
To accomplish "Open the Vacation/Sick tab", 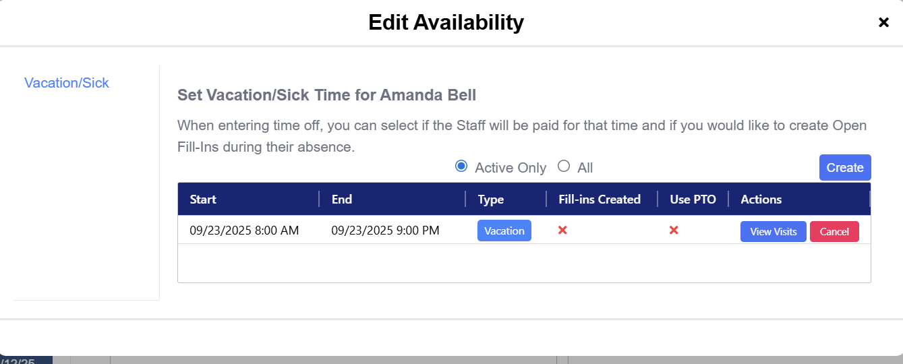I will [67, 83].
